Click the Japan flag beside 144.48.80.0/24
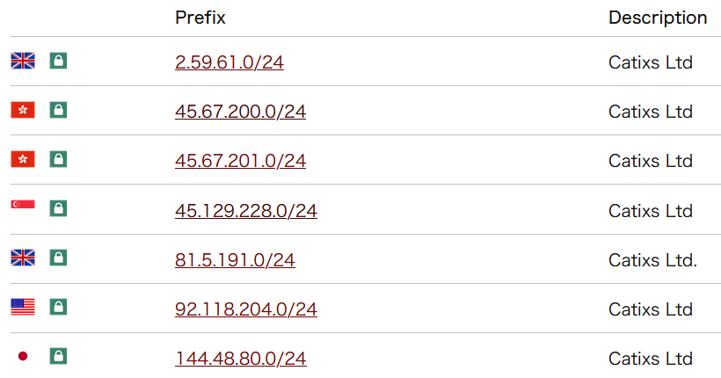 pyautogui.click(x=22, y=356)
